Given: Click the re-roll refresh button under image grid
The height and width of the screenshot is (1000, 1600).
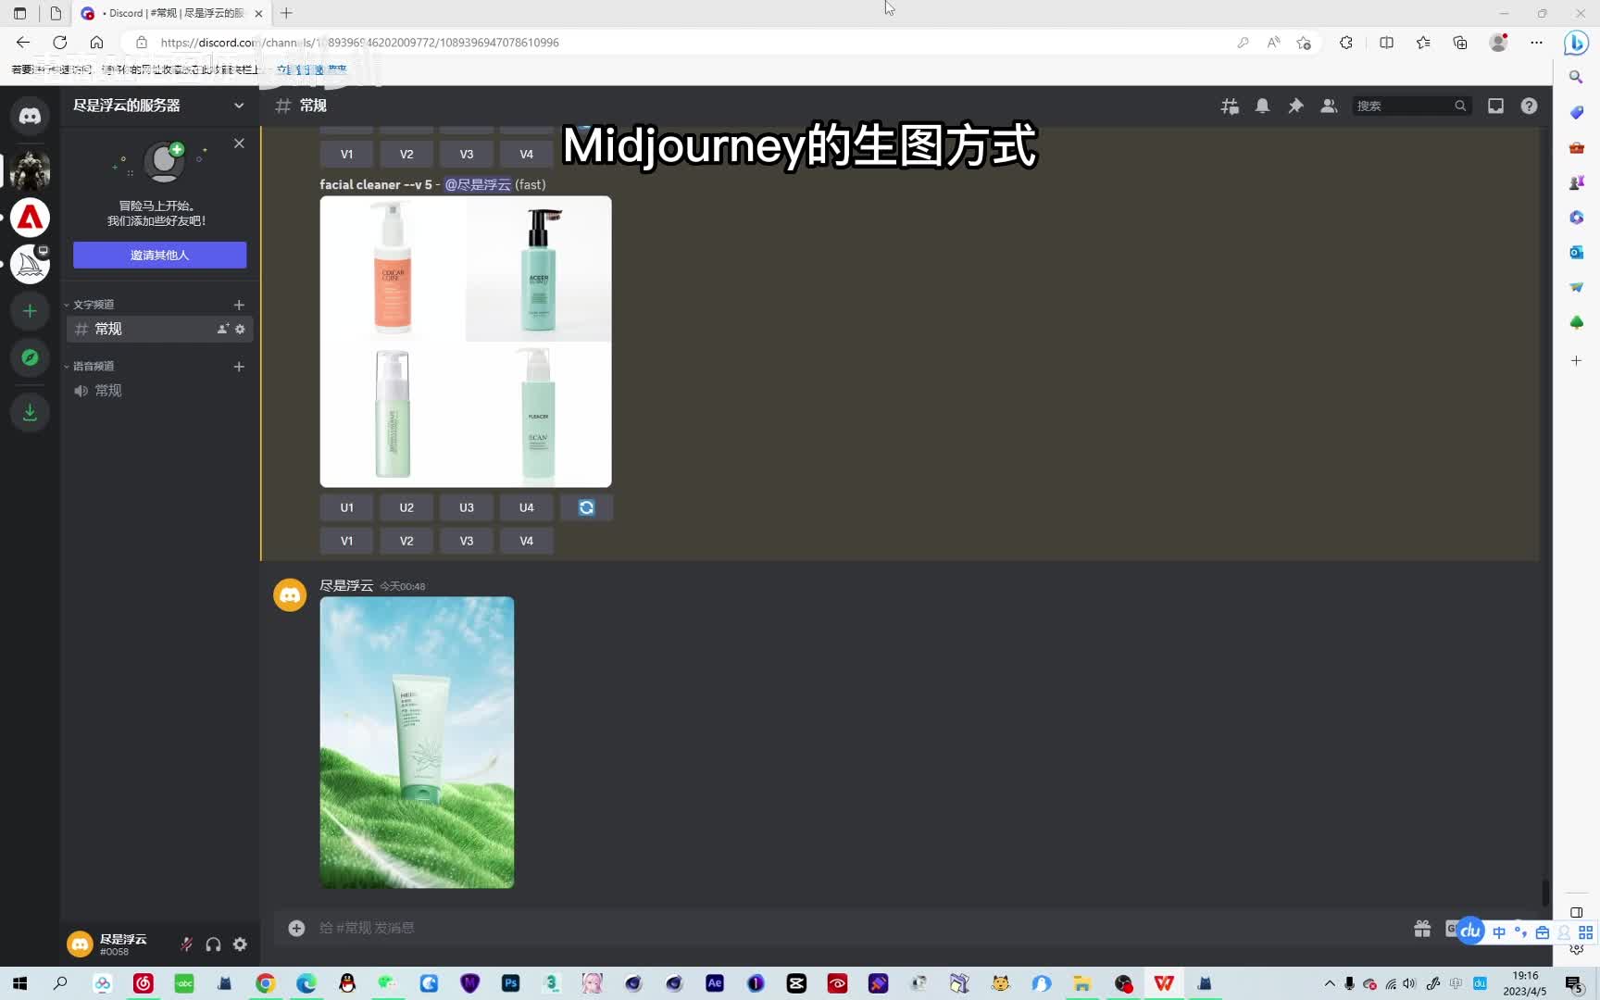Looking at the screenshot, I should click(x=586, y=507).
